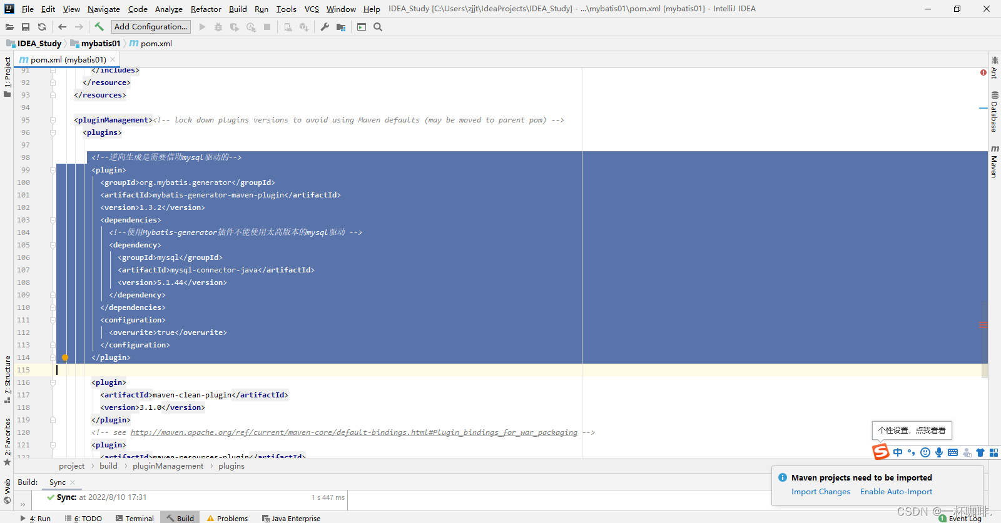
Task: Click the yellow intention bulb on line 114
Action: click(x=64, y=357)
